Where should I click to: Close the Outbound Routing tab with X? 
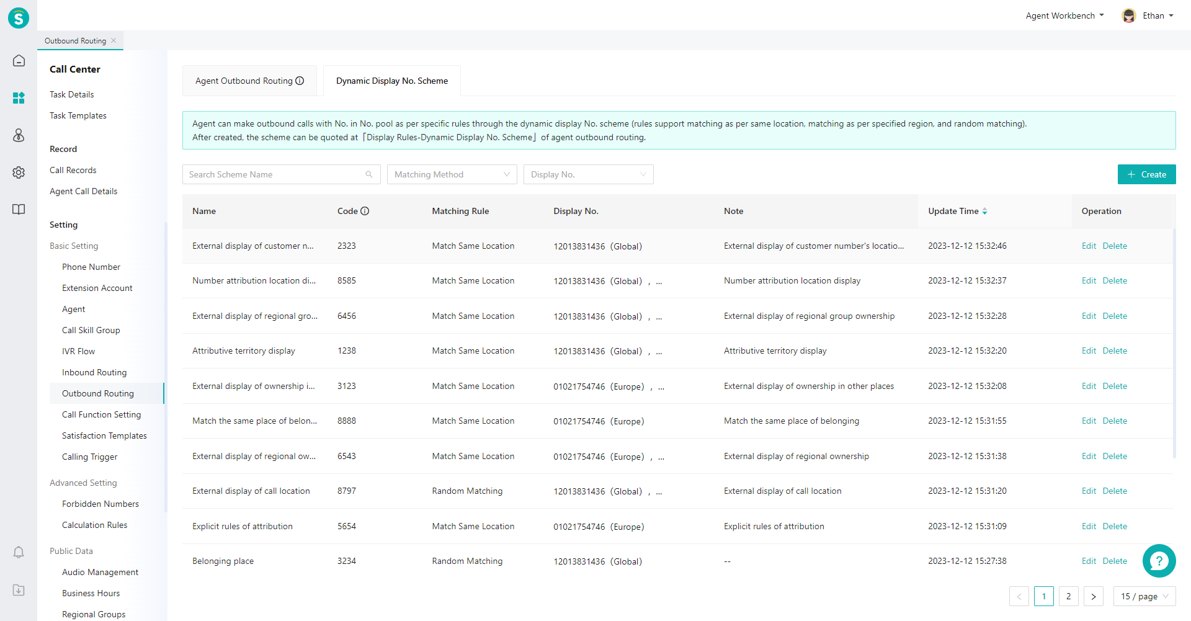pos(114,41)
